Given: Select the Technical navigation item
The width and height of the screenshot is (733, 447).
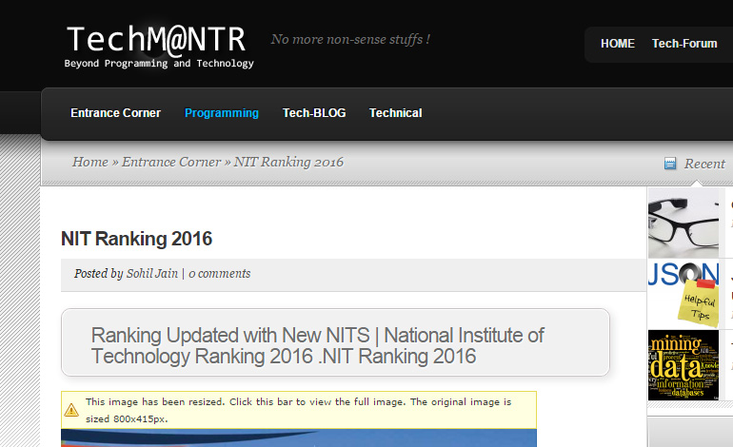Looking at the screenshot, I should coord(395,113).
